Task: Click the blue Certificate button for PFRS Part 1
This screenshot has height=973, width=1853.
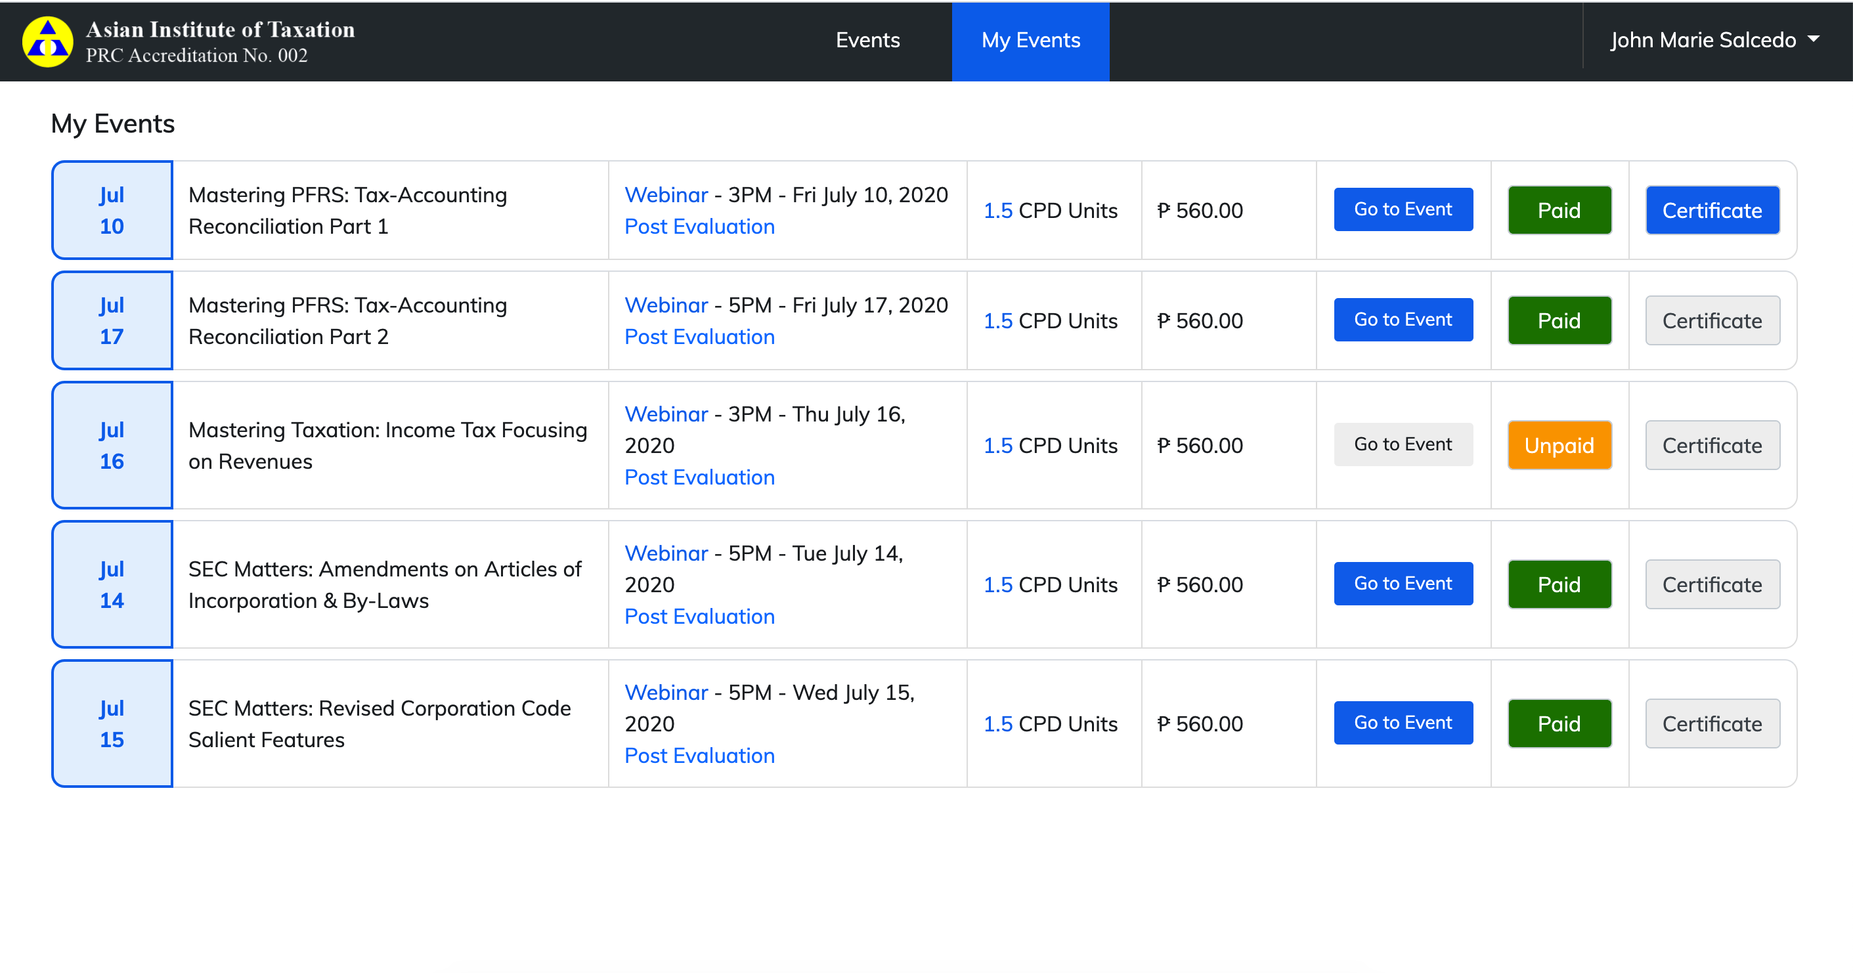Action: click(1711, 210)
